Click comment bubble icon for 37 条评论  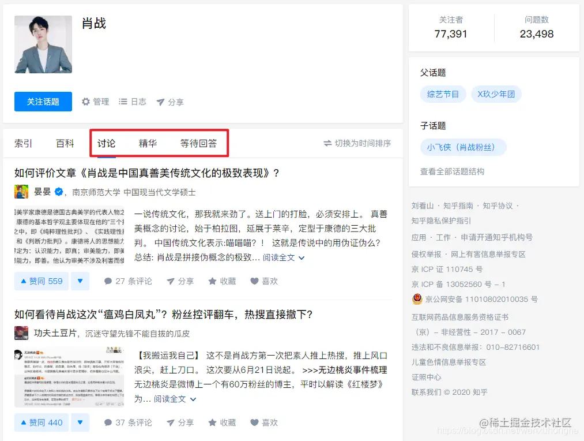click(x=108, y=423)
